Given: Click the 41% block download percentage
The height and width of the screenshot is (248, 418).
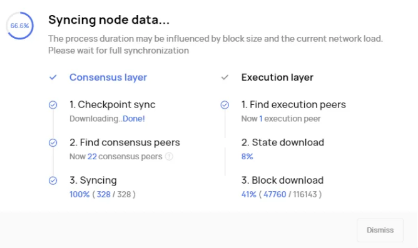Looking at the screenshot, I should [248, 194].
